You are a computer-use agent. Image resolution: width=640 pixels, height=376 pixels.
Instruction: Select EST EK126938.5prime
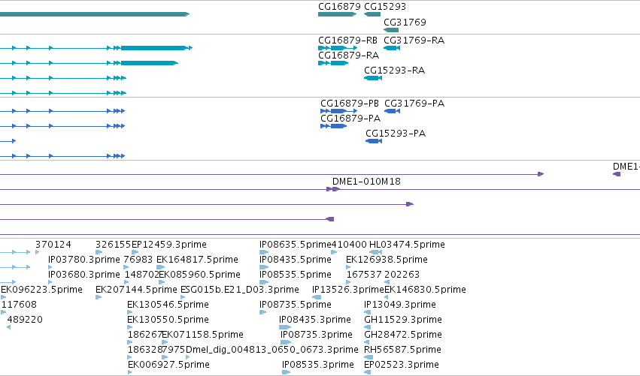coord(387,260)
